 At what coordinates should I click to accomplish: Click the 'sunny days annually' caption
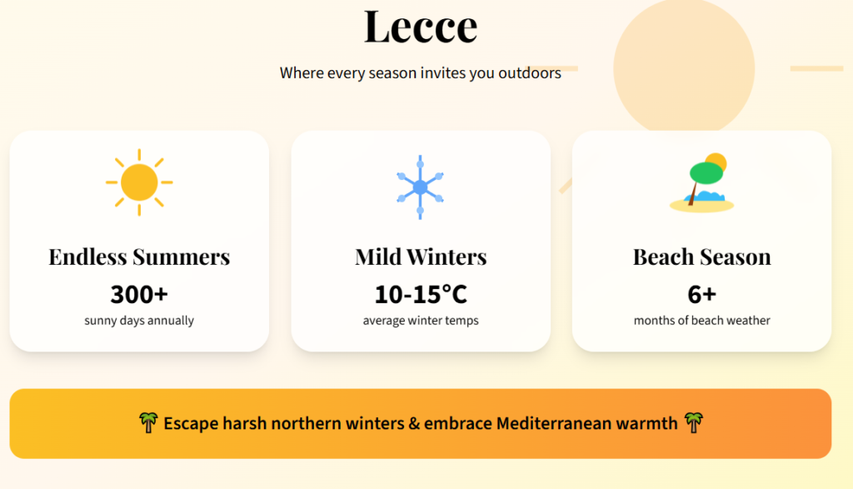coord(139,321)
